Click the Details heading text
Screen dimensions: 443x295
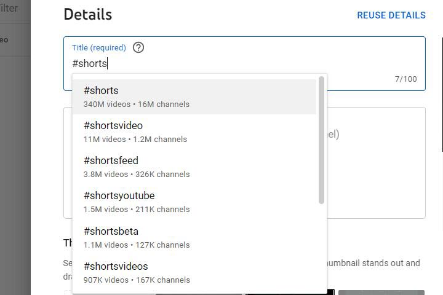coord(87,15)
